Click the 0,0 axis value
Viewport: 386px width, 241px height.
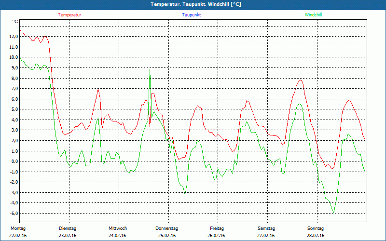pyautogui.click(x=14, y=161)
